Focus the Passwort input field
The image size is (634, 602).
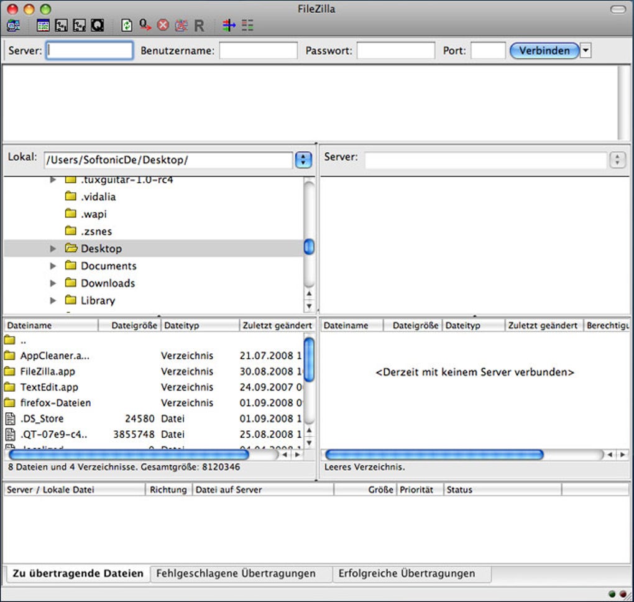[x=396, y=50]
